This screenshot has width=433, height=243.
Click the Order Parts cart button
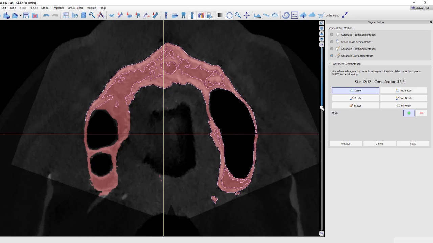[x=328, y=15]
